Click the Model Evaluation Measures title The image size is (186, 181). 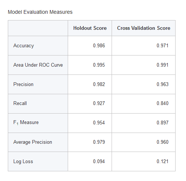[40, 12]
